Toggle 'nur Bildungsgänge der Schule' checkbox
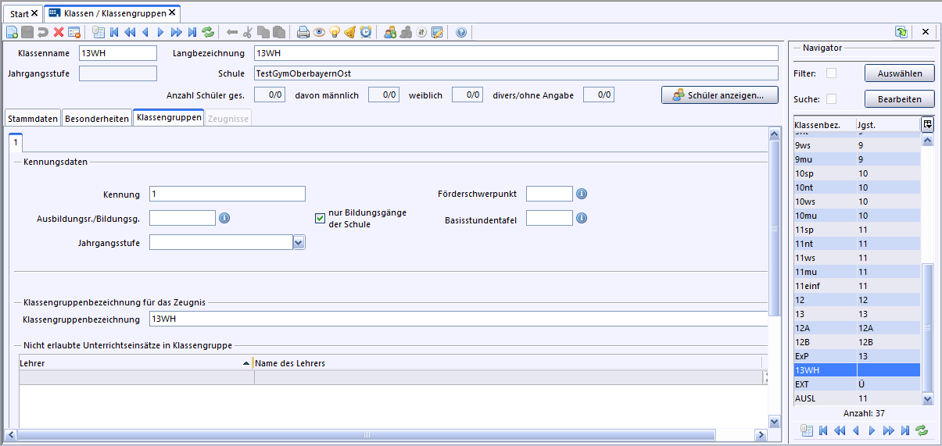 point(320,218)
